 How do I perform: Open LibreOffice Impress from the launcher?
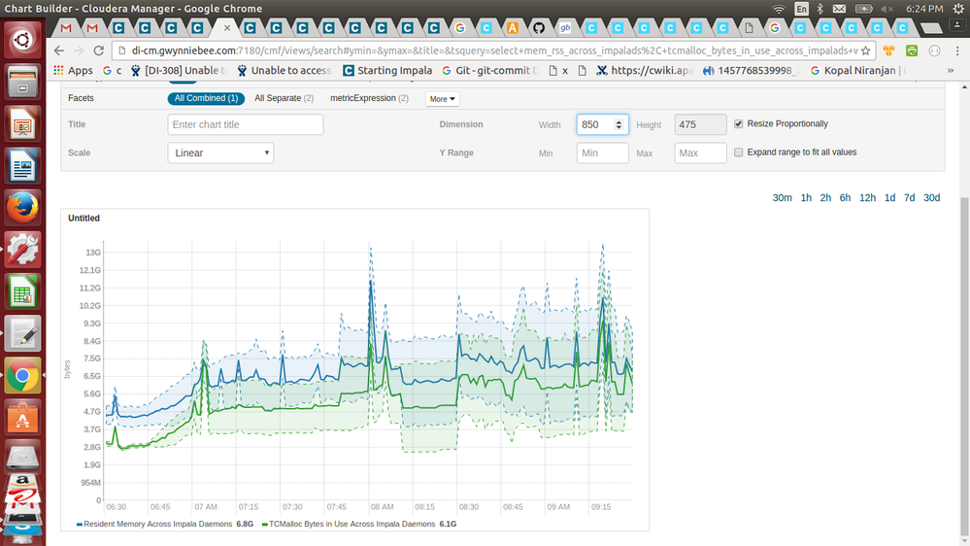click(x=21, y=124)
